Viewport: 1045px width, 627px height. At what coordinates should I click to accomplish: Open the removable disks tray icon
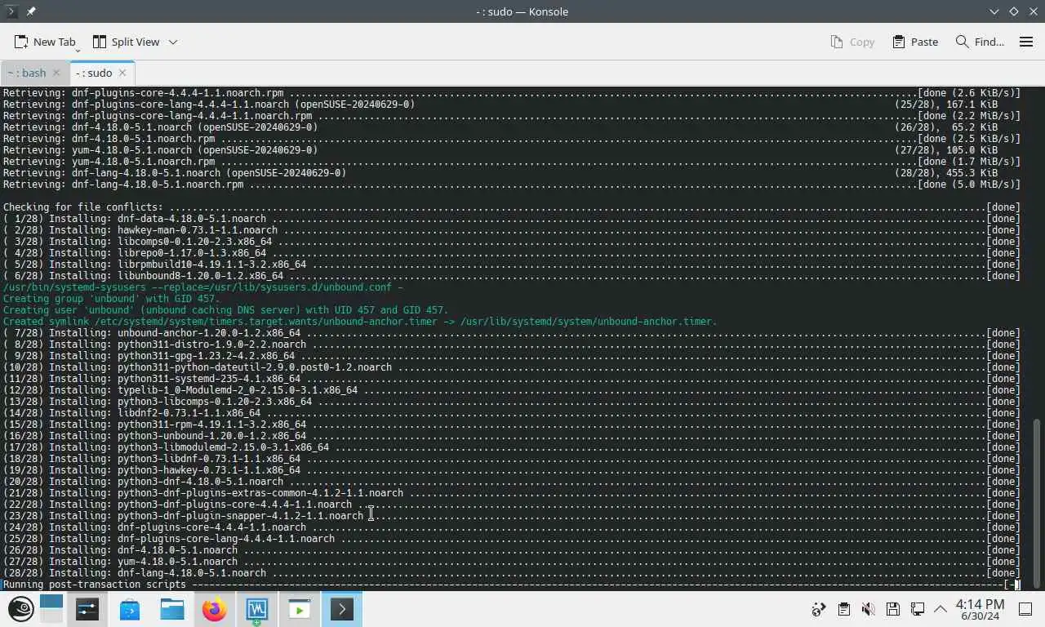pyautogui.click(x=893, y=609)
